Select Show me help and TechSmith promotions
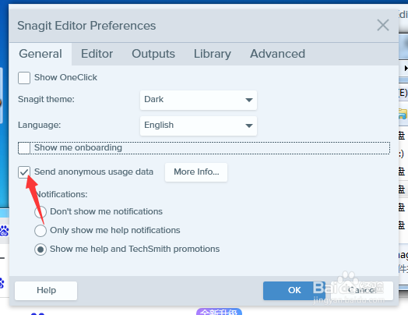Viewport: 408px width, 315px height. [40, 250]
